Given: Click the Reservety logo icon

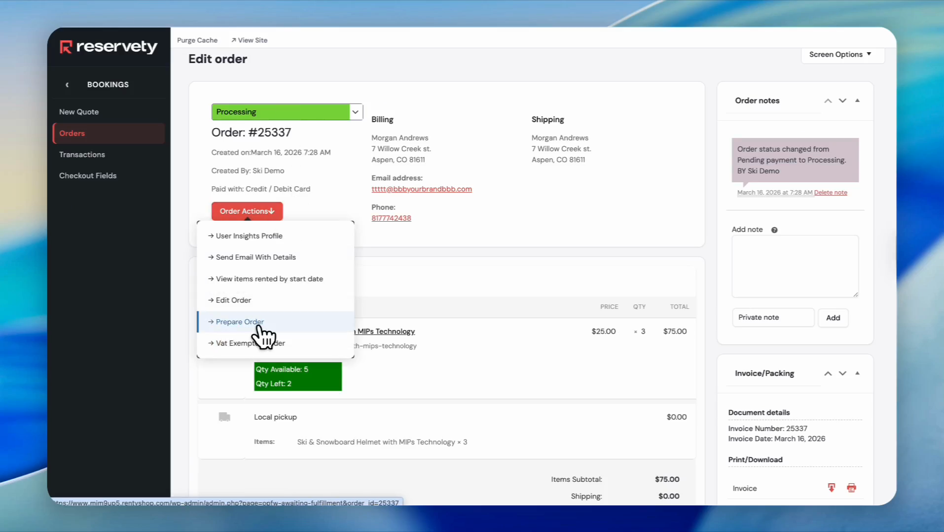Looking at the screenshot, I should (66, 47).
